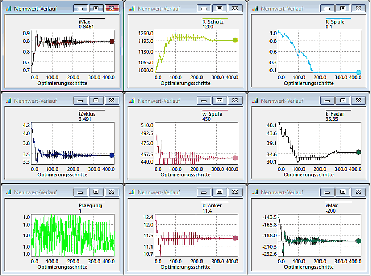The height and width of the screenshot is (276, 371).
Task: Click the chart icon in the iMax window title bar
Action: [x=8, y=9]
